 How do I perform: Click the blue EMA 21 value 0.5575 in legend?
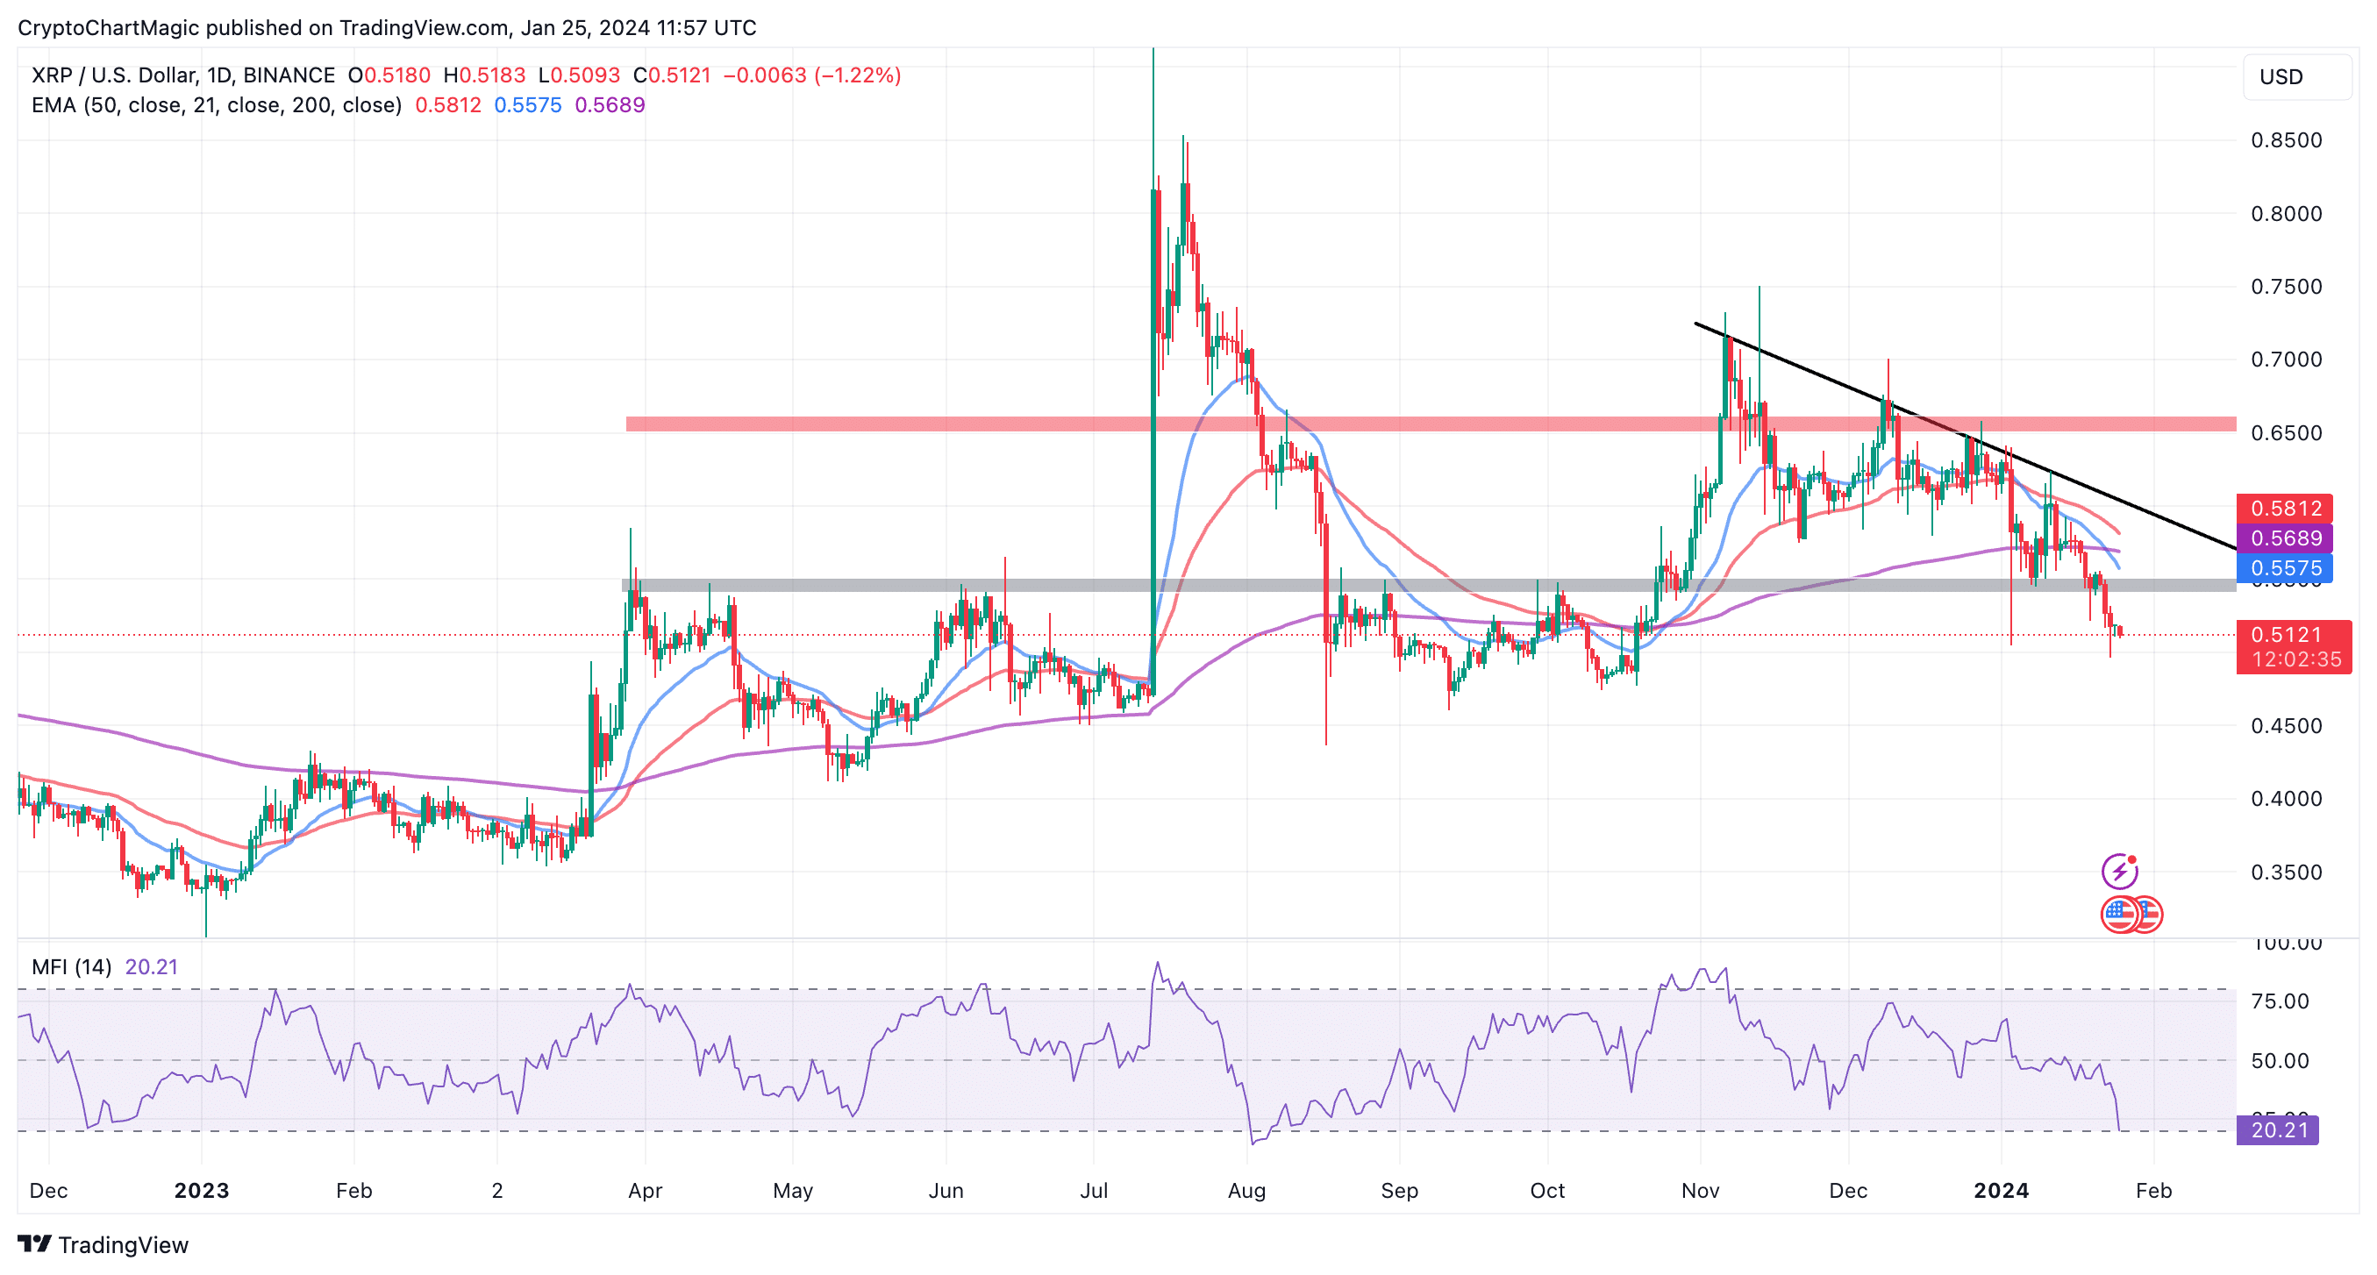(528, 105)
